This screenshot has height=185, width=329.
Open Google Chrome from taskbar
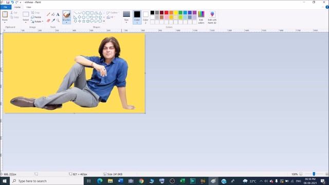[x=141, y=181]
